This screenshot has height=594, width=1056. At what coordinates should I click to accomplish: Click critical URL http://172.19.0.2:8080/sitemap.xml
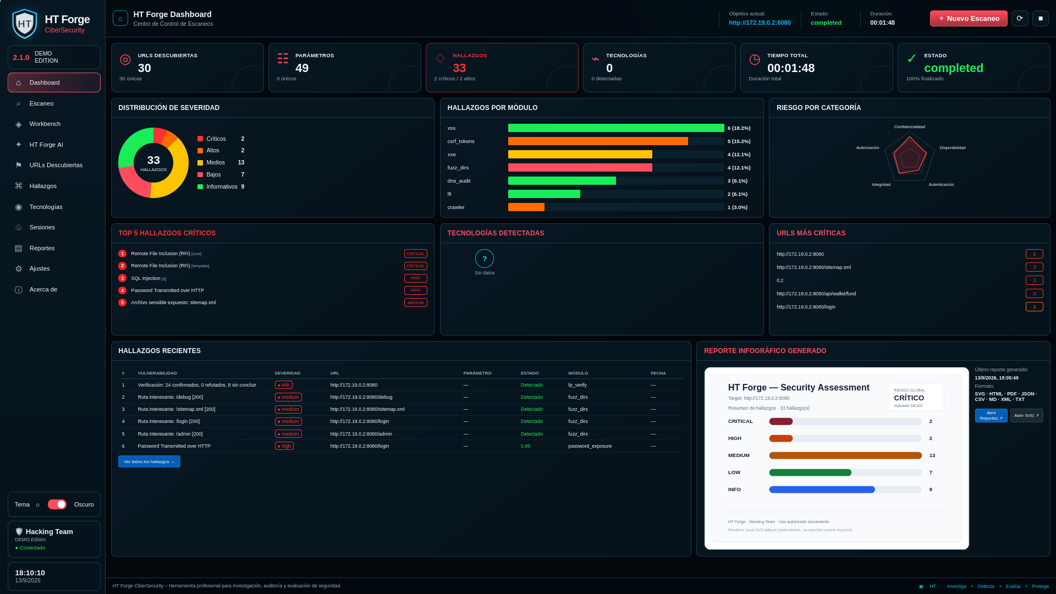pyautogui.click(x=813, y=267)
